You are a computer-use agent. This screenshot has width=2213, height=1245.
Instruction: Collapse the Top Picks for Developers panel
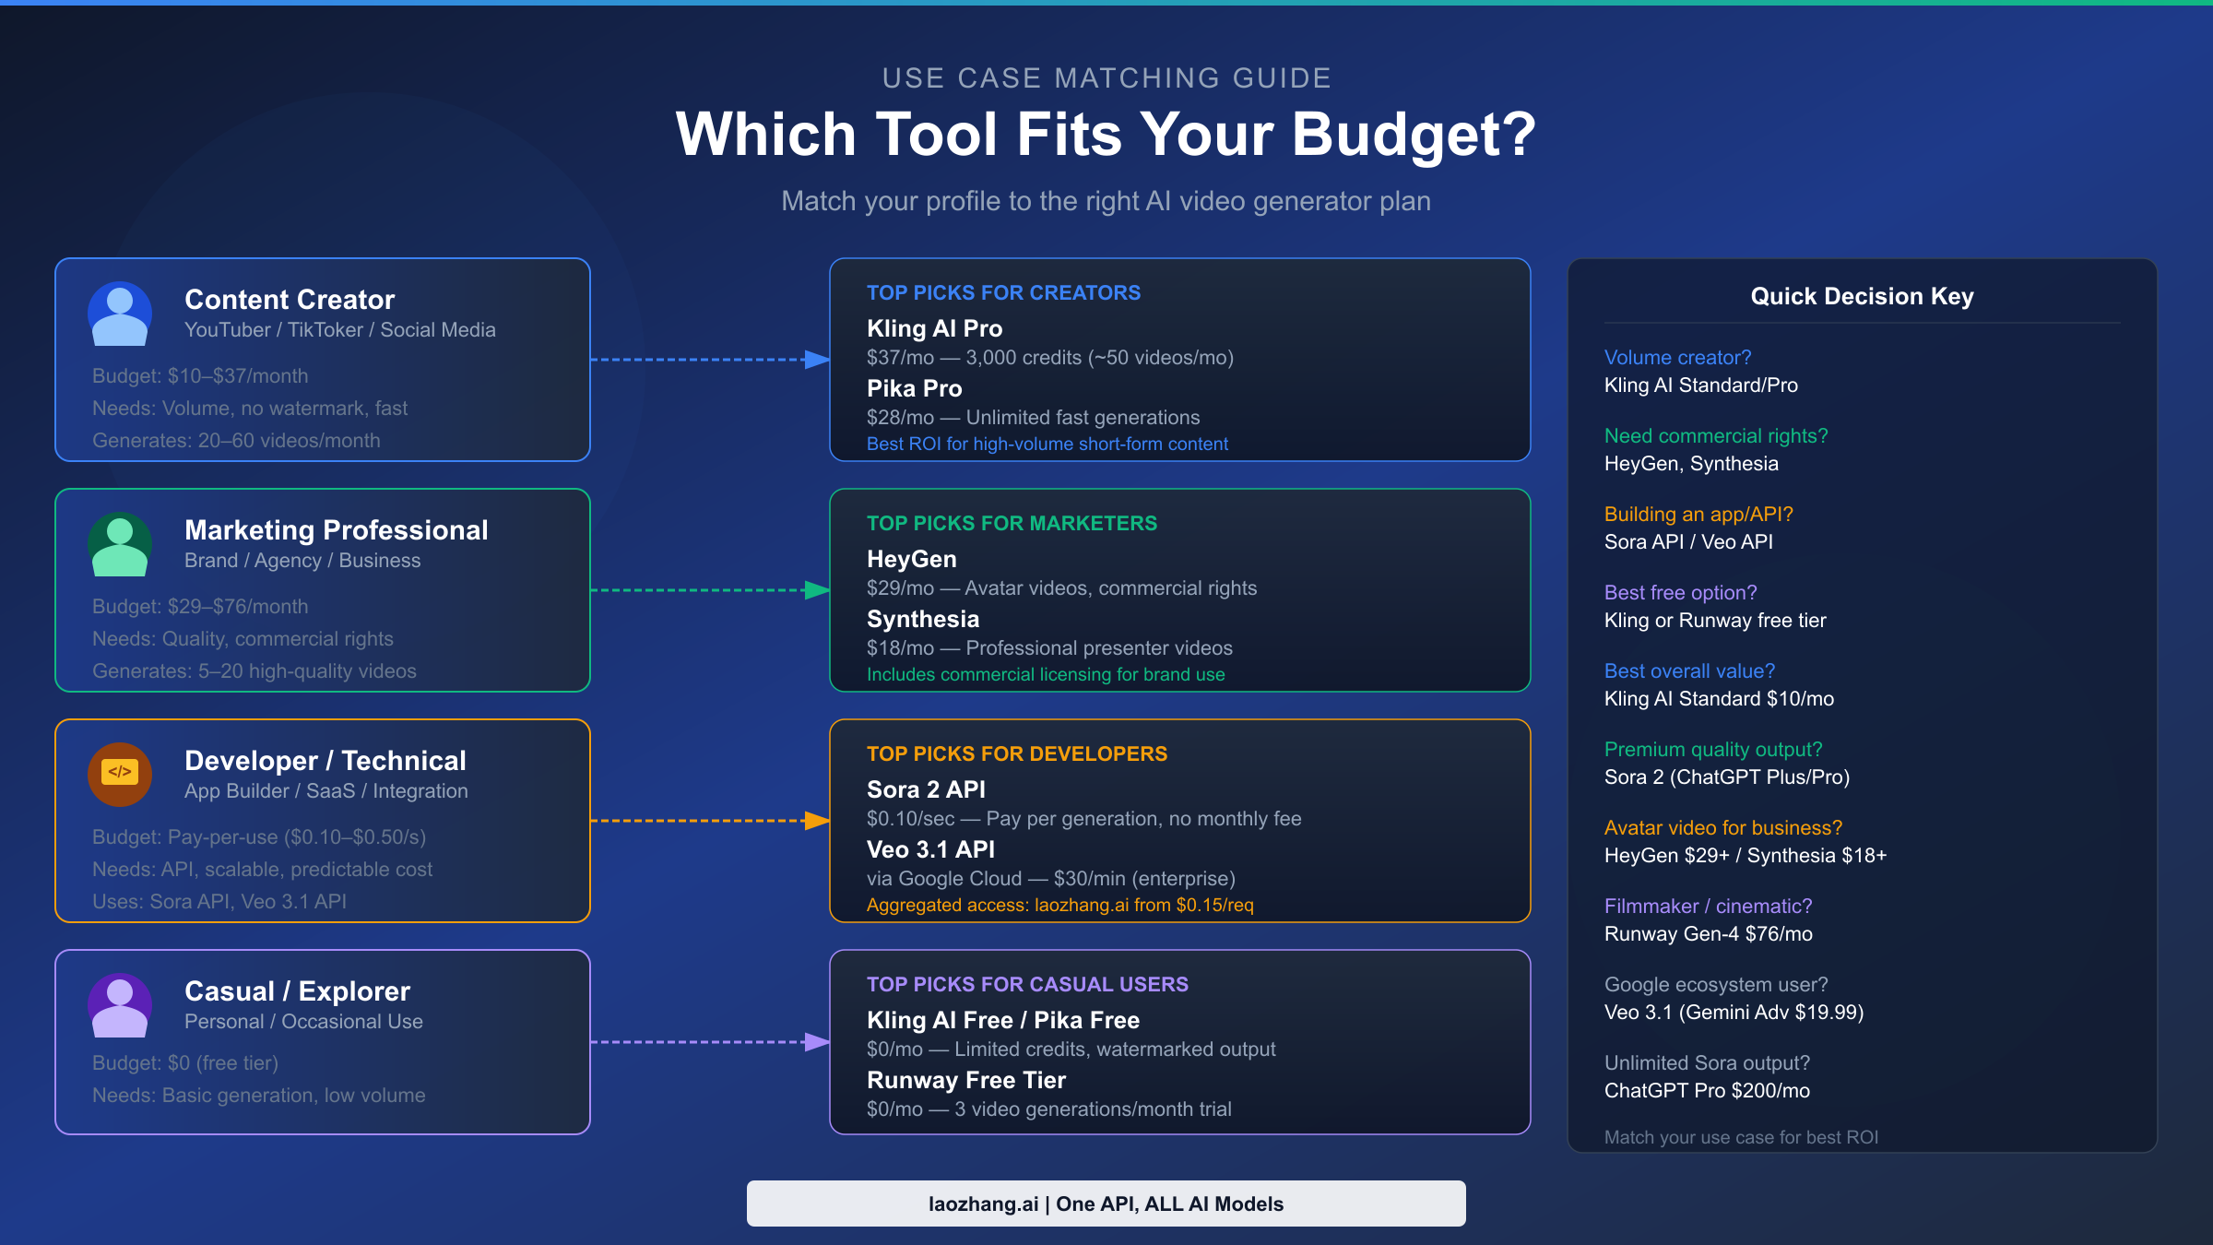click(x=1016, y=753)
